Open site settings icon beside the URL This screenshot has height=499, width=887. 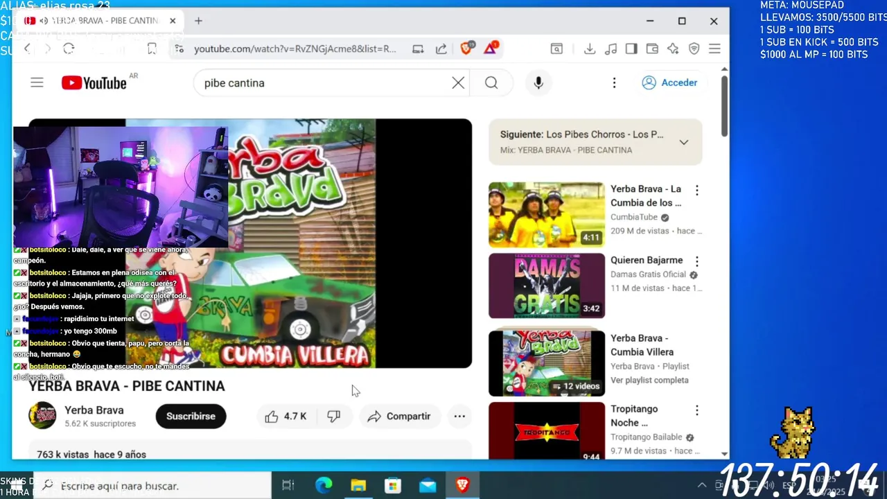(x=179, y=49)
